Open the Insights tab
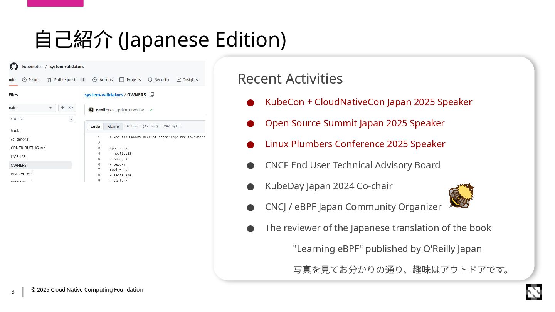Viewport: 555px width, 312px height. click(187, 80)
